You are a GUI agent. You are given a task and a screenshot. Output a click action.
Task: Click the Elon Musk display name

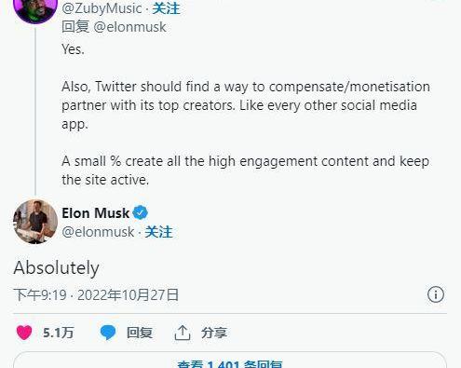96,213
